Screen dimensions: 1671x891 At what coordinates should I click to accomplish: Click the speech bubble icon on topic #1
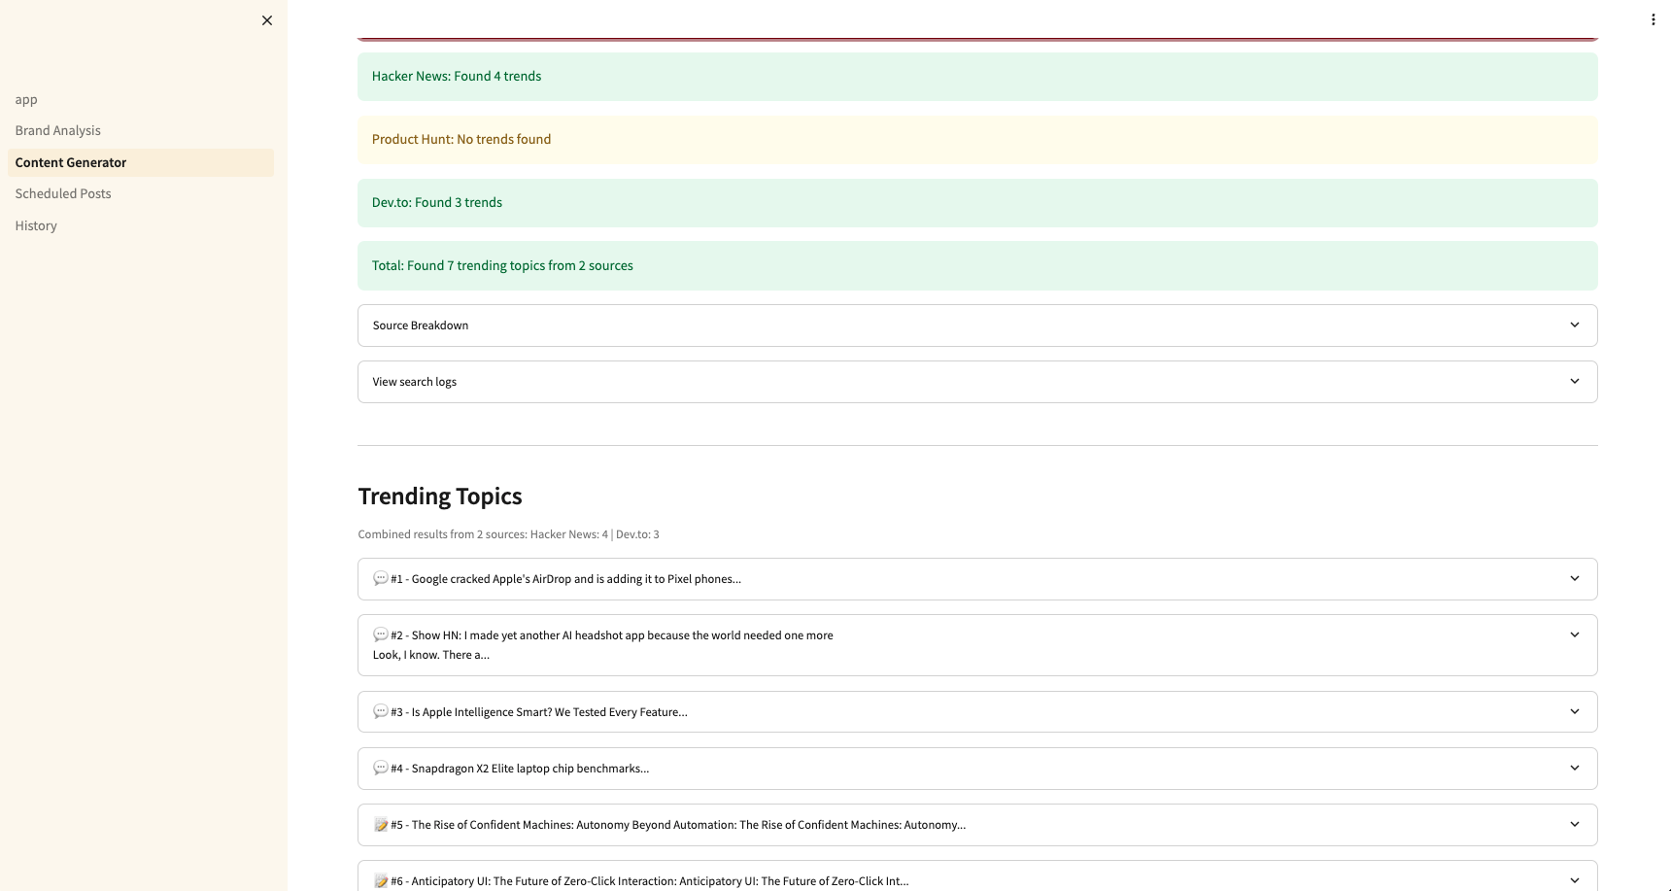pyautogui.click(x=381, y=579)
